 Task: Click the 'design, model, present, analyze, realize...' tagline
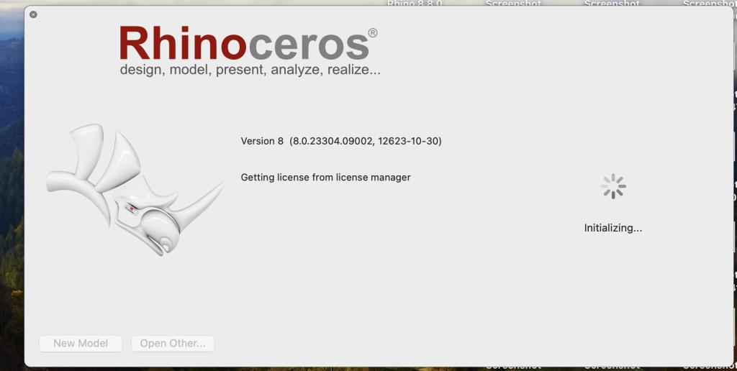tap(250, 70)
